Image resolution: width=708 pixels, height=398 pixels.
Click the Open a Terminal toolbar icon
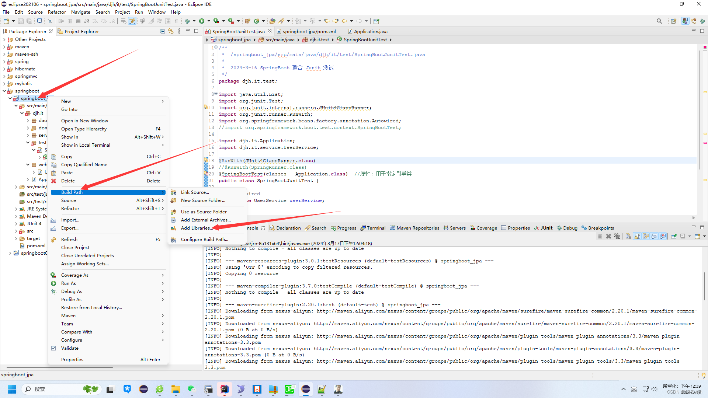[x=39, y=21]
